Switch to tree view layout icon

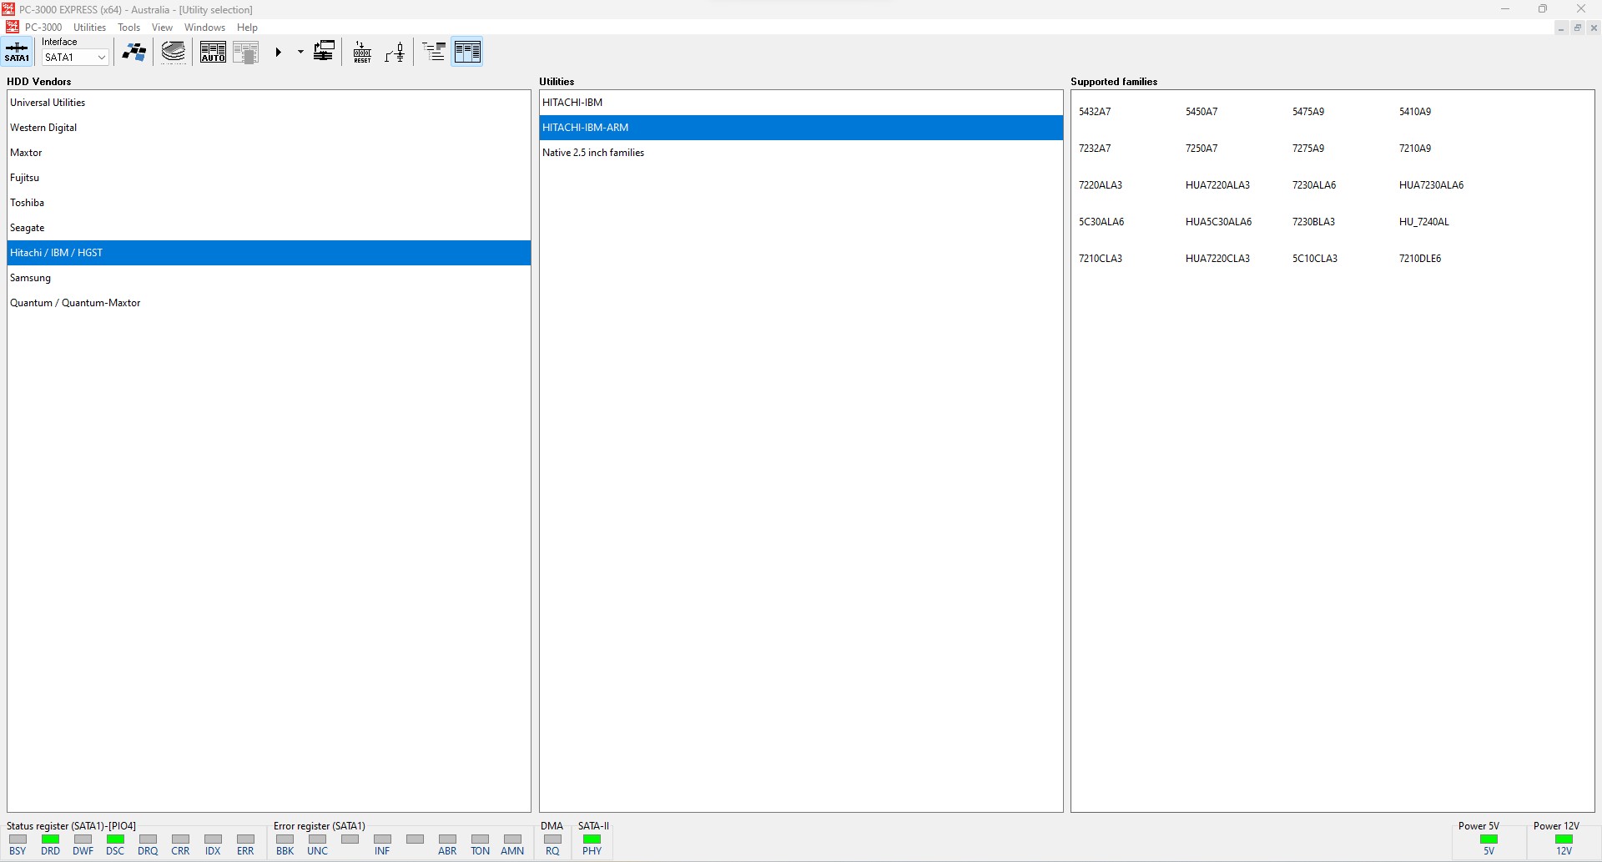point(434,52)
